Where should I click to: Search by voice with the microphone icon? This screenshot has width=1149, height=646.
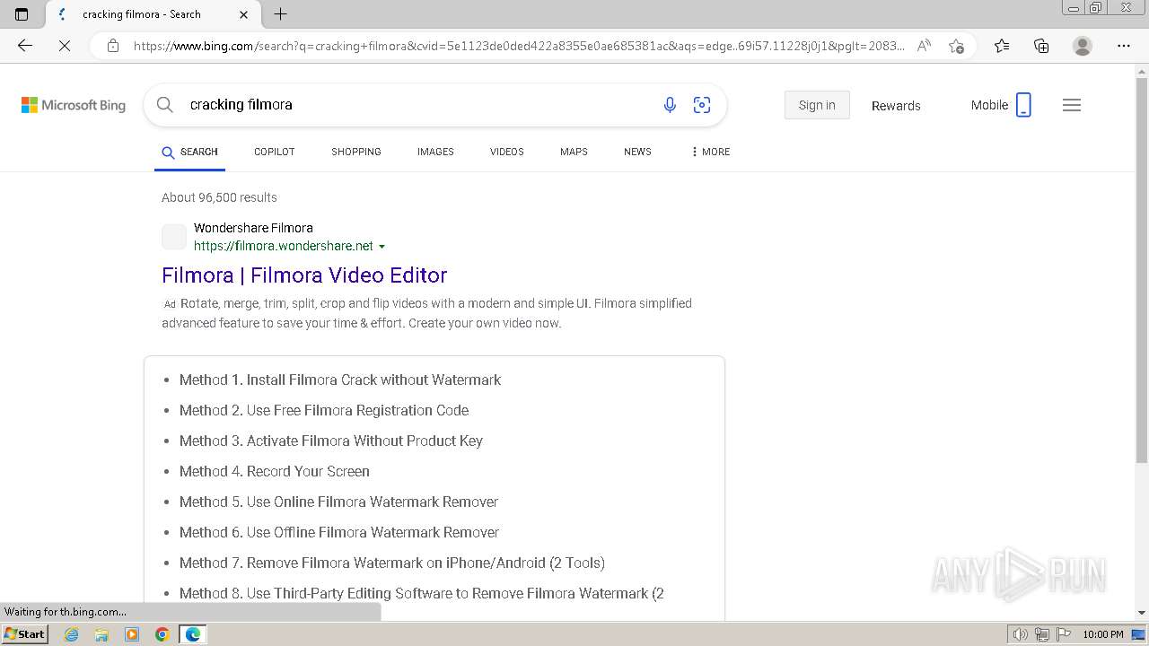click(x=670, y=105)
